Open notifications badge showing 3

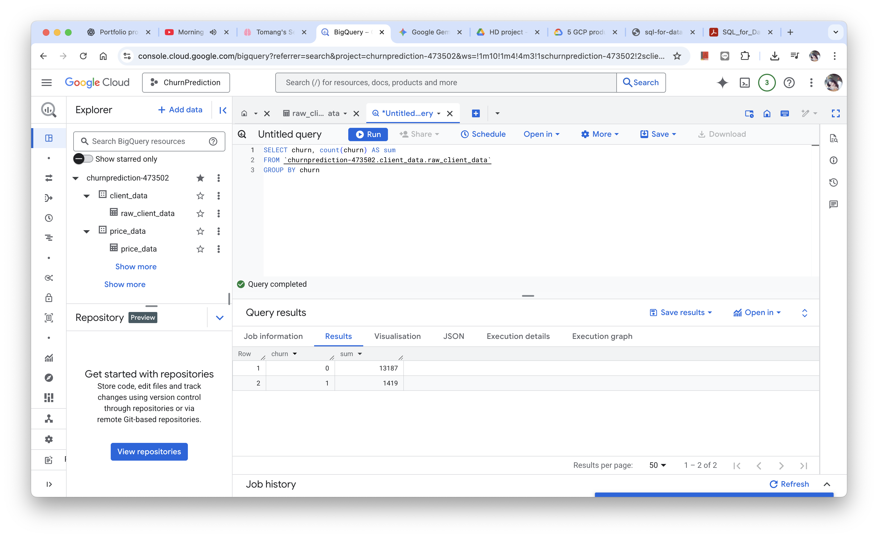(x=767, y=83)
